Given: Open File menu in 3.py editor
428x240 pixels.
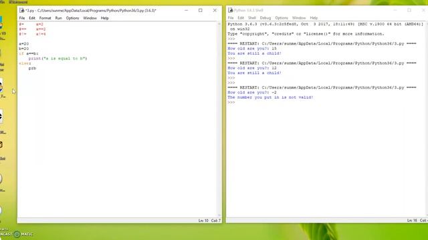Looking at the screenshot, I should [22, 18].
